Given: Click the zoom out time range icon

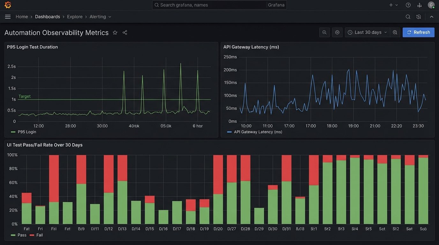Looking at the screenshot, I should [x=395, y=32].
